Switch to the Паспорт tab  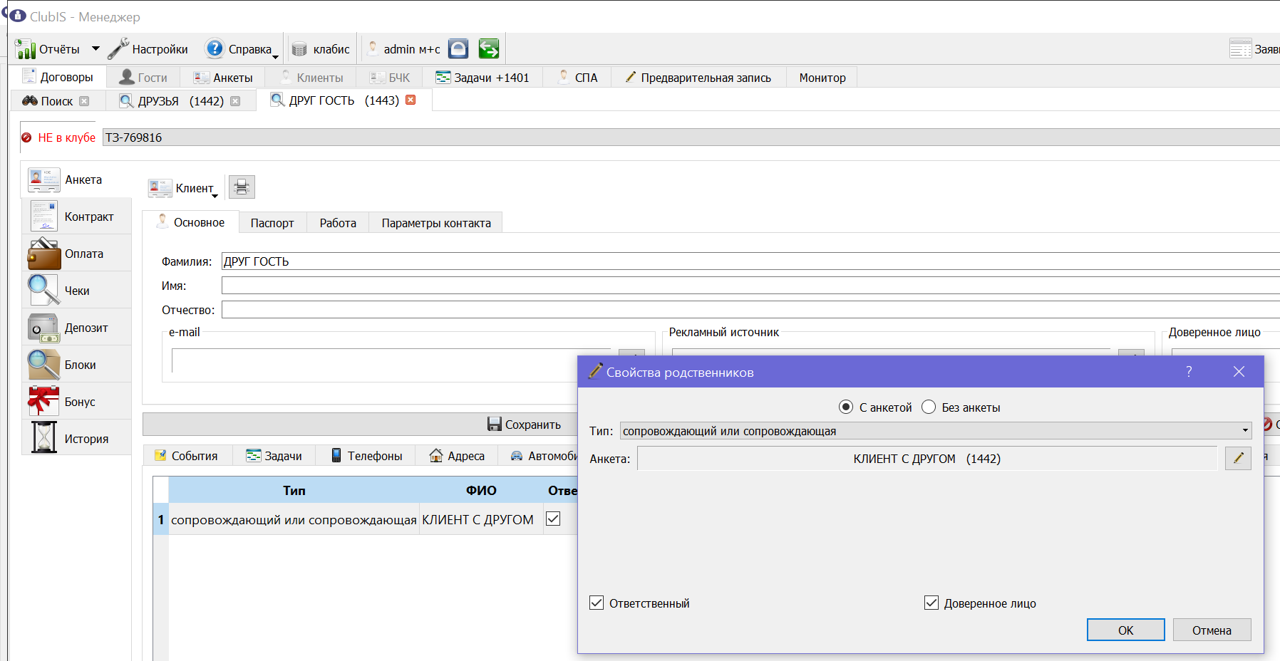coord(272,223)
